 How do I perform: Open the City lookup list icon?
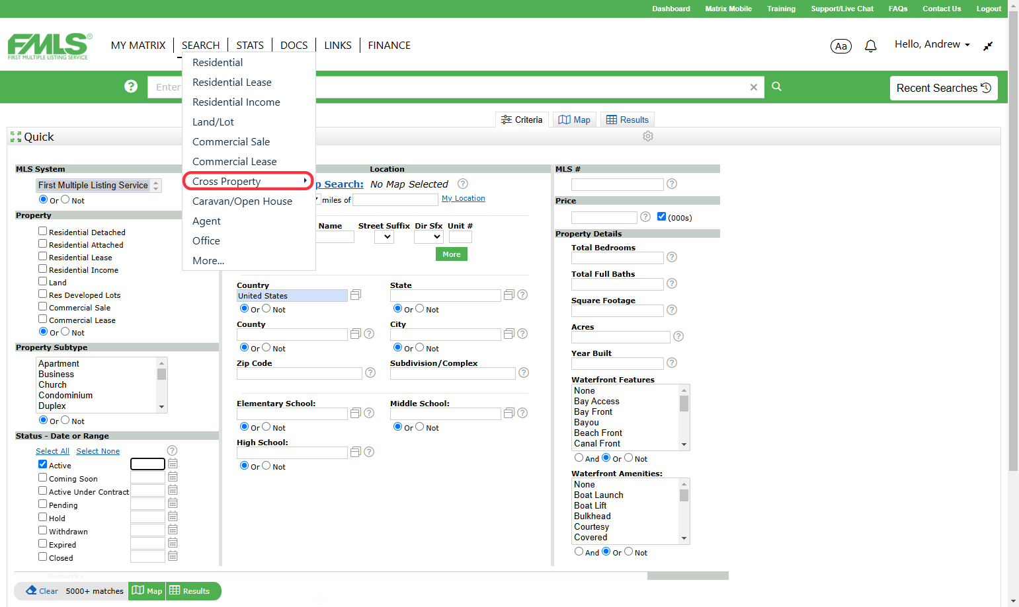509,334
